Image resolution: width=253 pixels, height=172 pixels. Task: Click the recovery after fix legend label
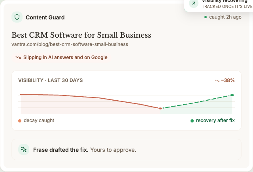(215, 120)
